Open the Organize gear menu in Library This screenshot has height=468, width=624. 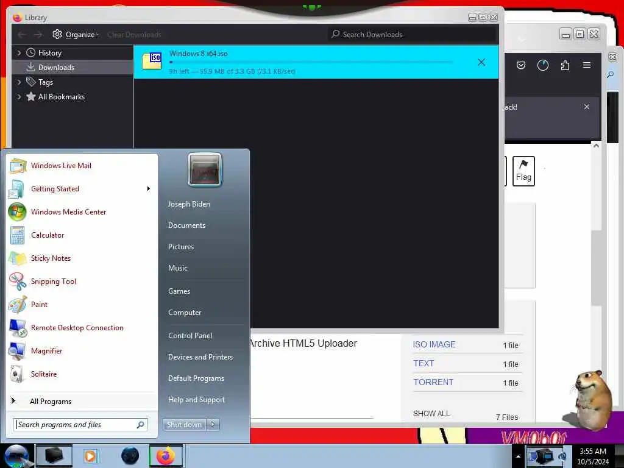coord(75,35)
